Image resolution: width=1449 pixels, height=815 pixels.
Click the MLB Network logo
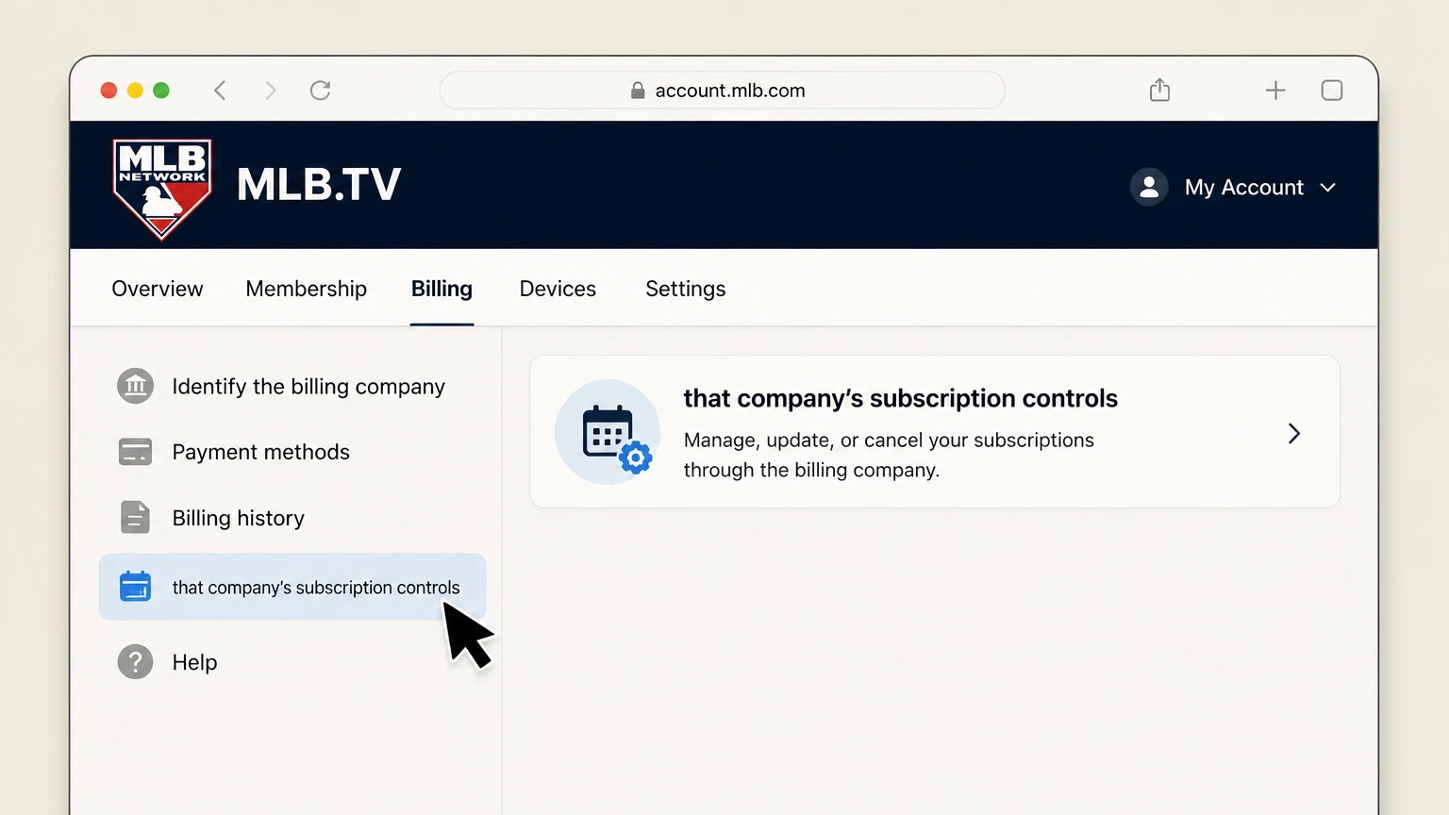tap(162, 189)
